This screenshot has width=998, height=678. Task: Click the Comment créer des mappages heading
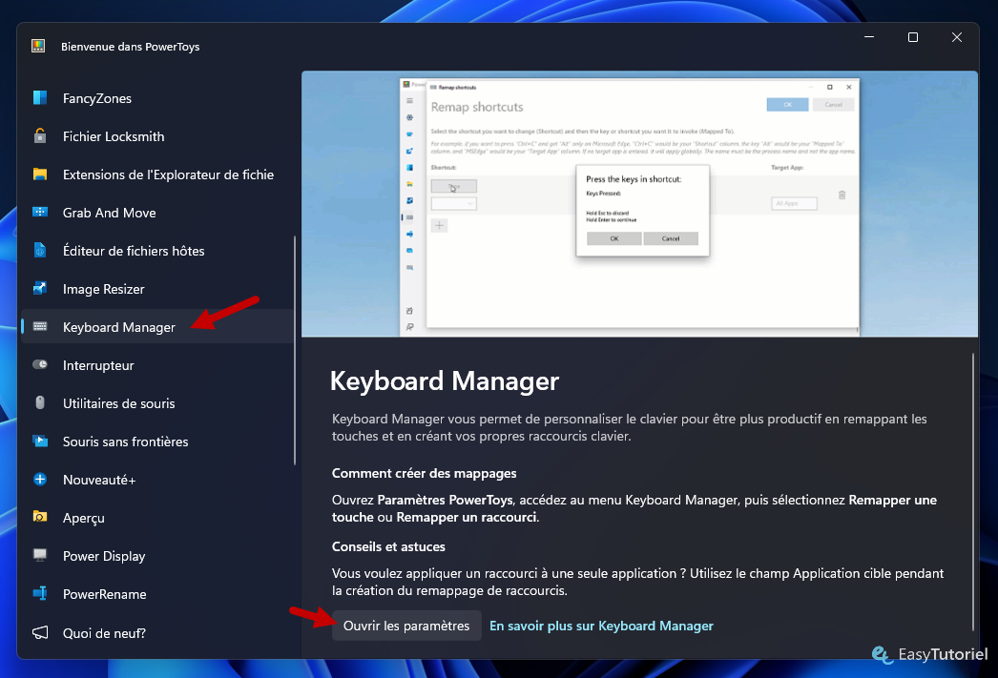click(424, 473)
